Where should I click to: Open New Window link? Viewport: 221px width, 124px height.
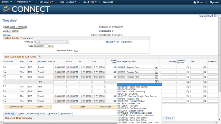pyautogui.click(x=205, y=16)
